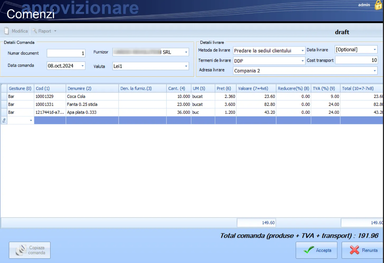Click the TVA cell 9.00 for Coca Cola

pos(325,96)
